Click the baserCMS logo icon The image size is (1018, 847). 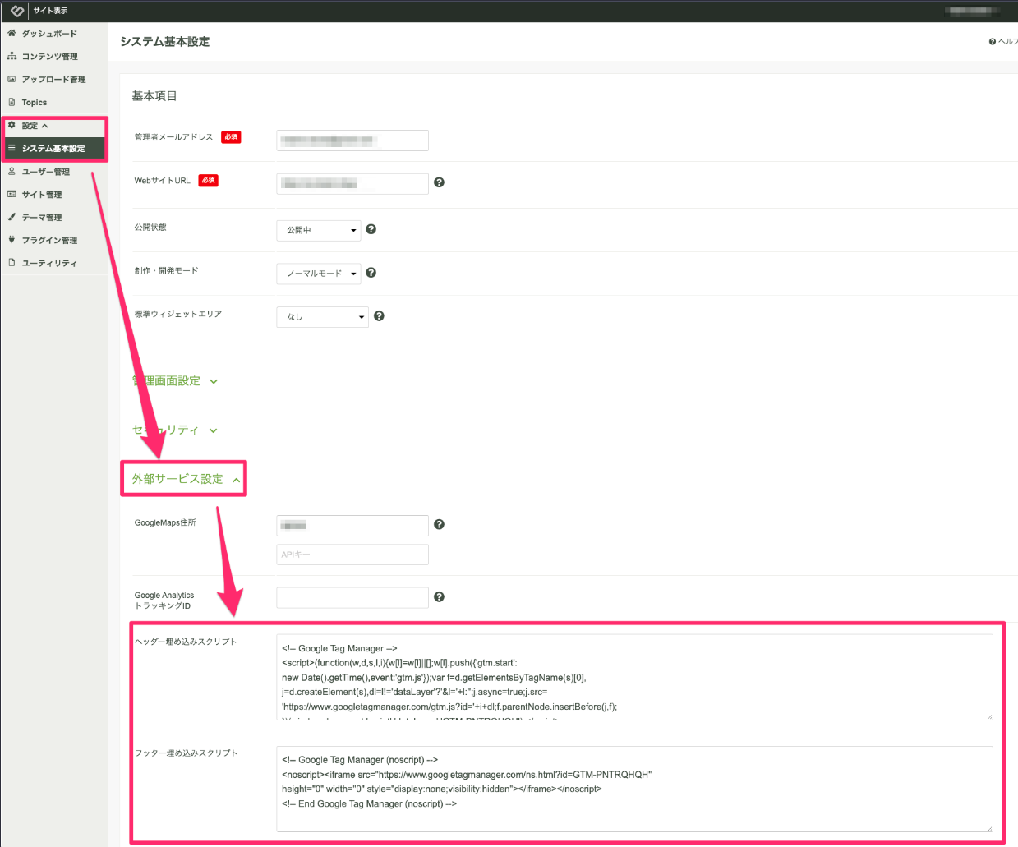point(17,11)
